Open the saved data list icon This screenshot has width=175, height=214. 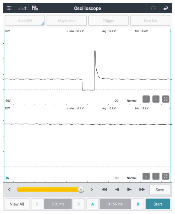click(35, 8)
